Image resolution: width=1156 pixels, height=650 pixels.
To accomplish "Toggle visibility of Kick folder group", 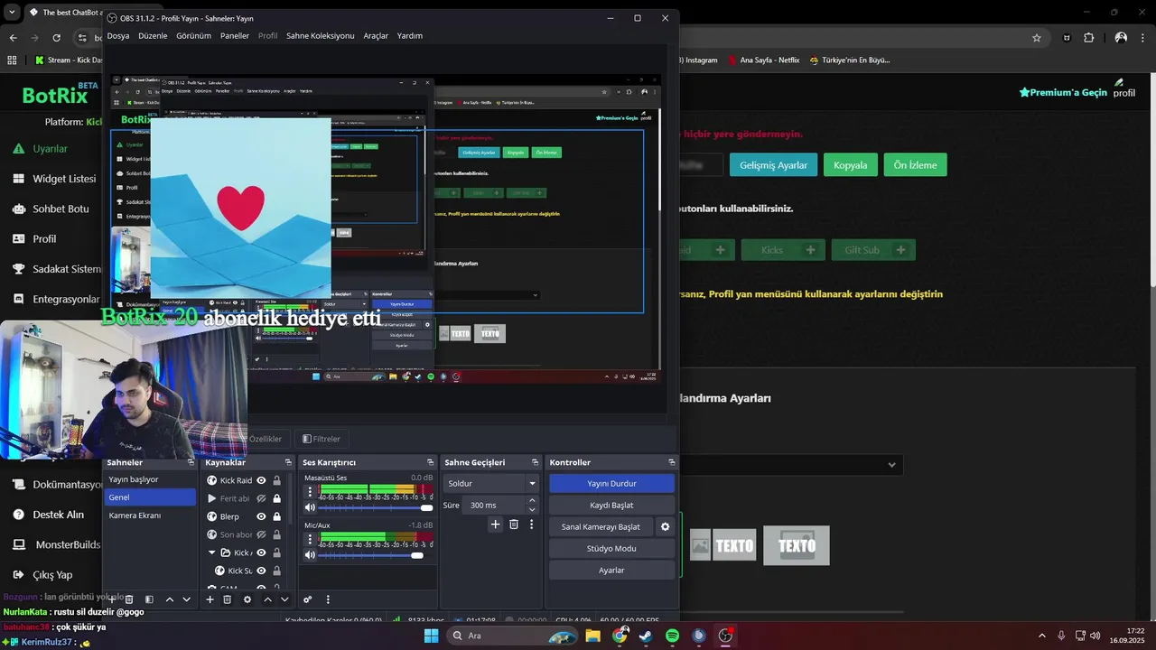I will click(261, 552).
